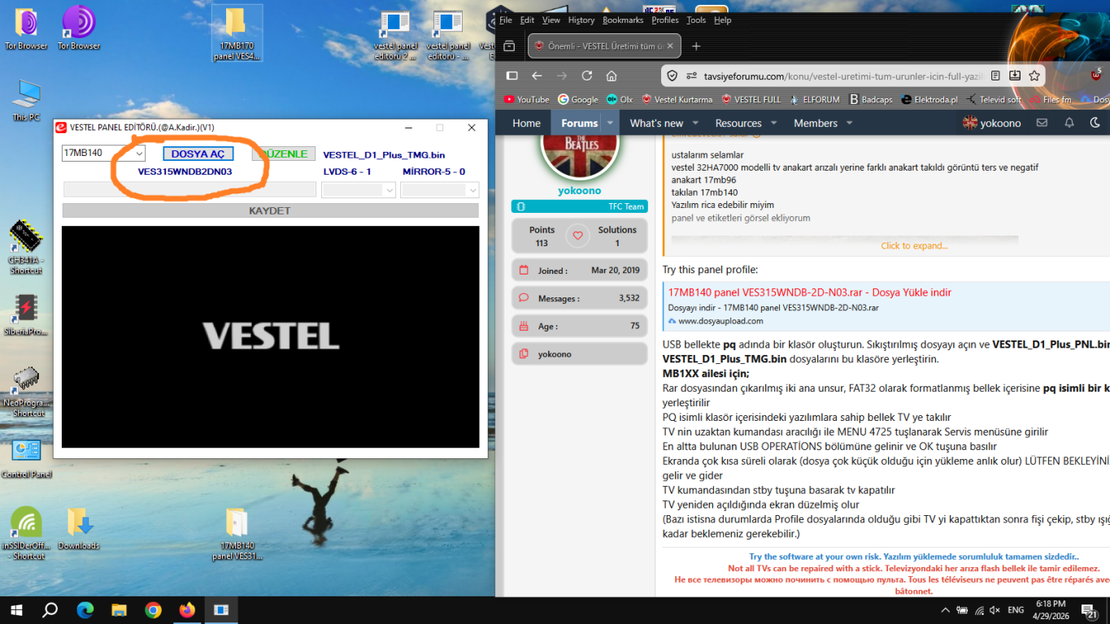The image size is (1110, 624).
Task: Click the Home icon in Firefox toolbar
Action: pos(611,75)
